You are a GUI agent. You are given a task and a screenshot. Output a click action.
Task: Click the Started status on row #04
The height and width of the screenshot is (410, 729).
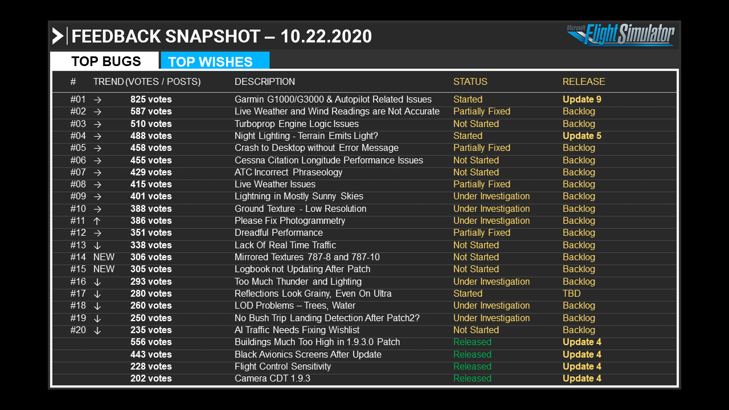click(468, 136)
